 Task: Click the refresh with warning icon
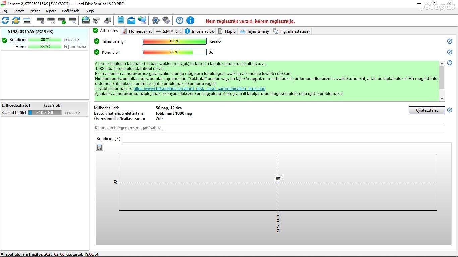click(x=16, y=20)
